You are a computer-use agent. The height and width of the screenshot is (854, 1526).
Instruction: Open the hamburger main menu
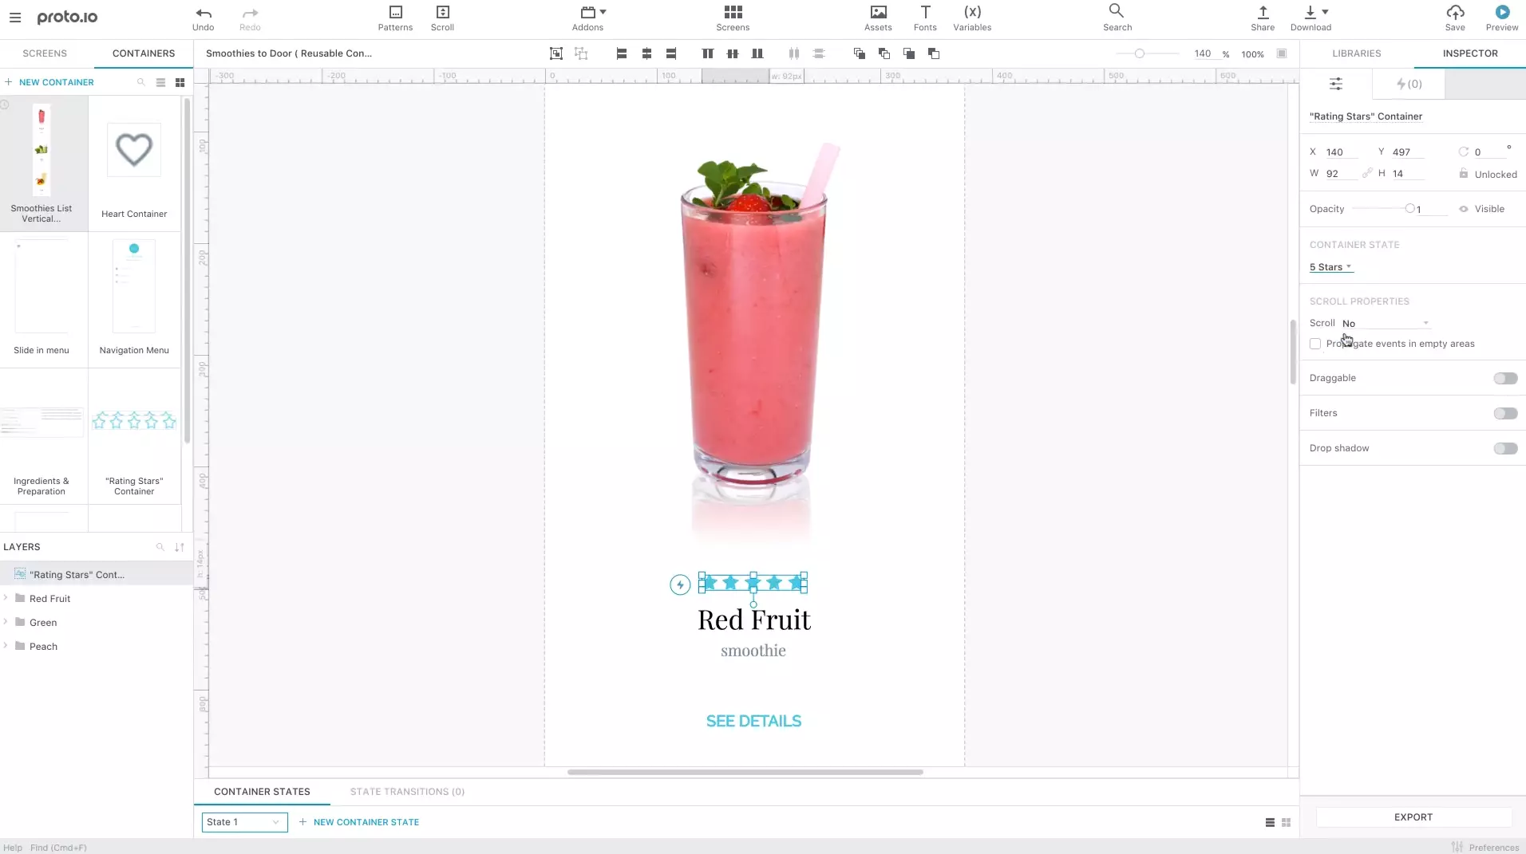tap(15, 17)
